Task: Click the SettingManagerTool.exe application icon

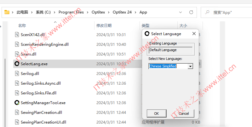Action: click(17, 103)
